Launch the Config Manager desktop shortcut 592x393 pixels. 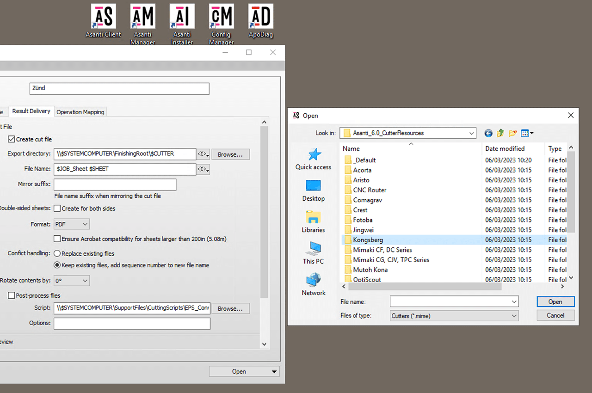pyautogui.click(x=221, y=25)
